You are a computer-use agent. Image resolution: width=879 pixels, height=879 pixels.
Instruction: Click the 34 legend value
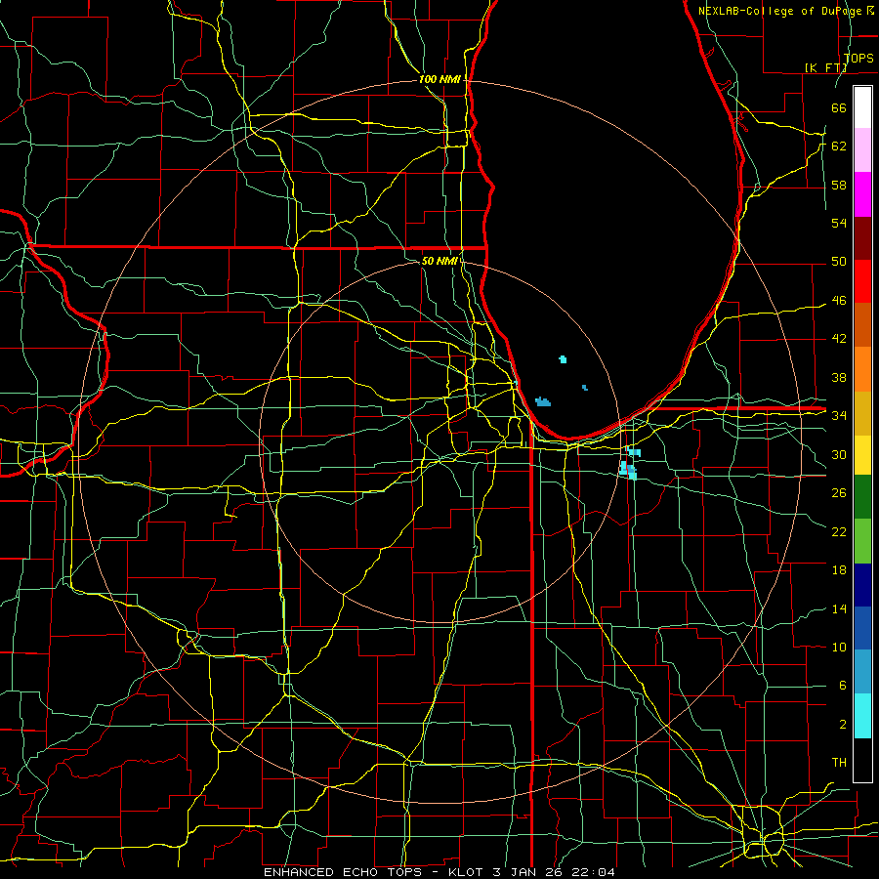click(839, 416)
